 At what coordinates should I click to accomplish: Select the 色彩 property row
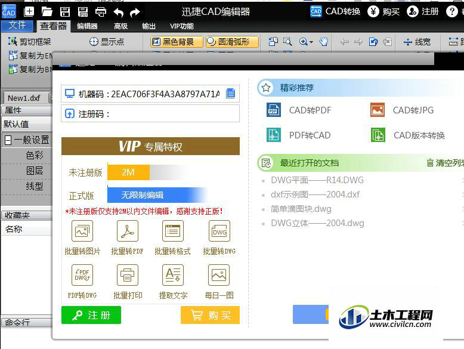point(35,155)
